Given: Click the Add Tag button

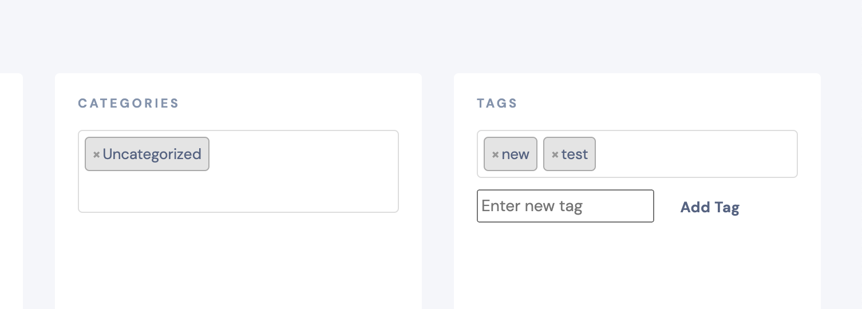Looking at the screenshot, I should [x=710, y=207].
